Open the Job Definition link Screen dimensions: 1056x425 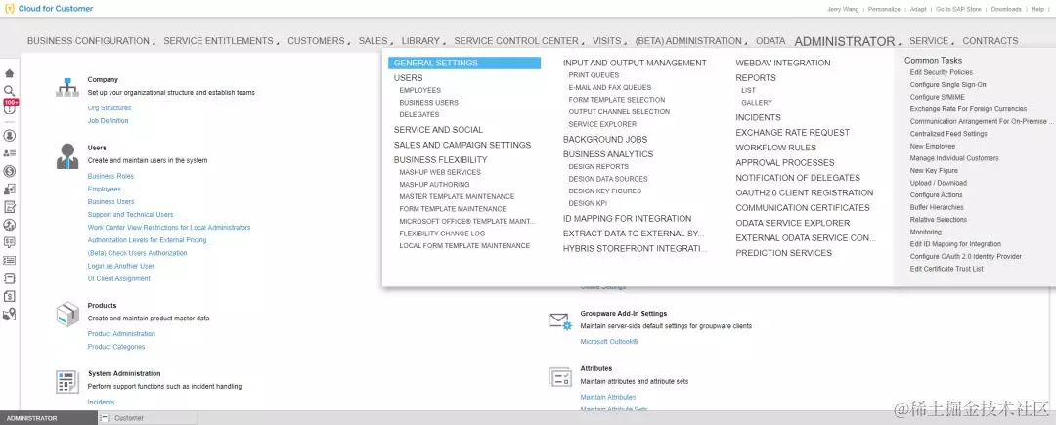108,121
